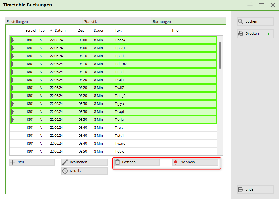Maximize the Timetable Buchungen window
This screenshot has width=279, height=199.
click(x=261, y=5)
